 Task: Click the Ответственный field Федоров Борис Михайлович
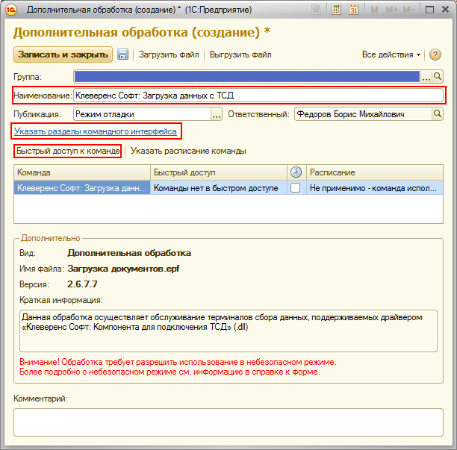(x=363, y=114)
